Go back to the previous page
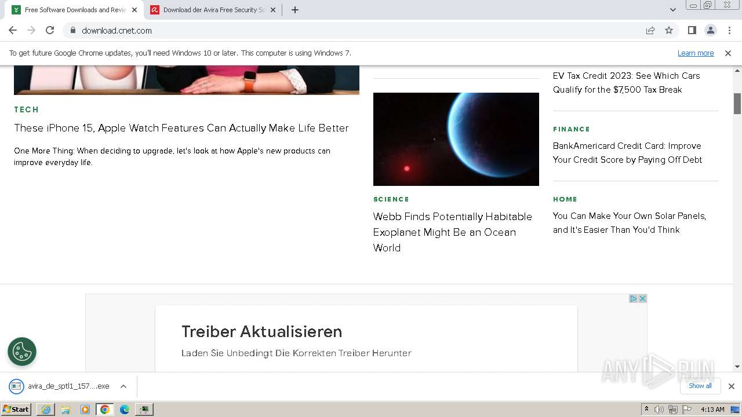Image resolution: width=742 pixels, height=417 pixels. 13,30
